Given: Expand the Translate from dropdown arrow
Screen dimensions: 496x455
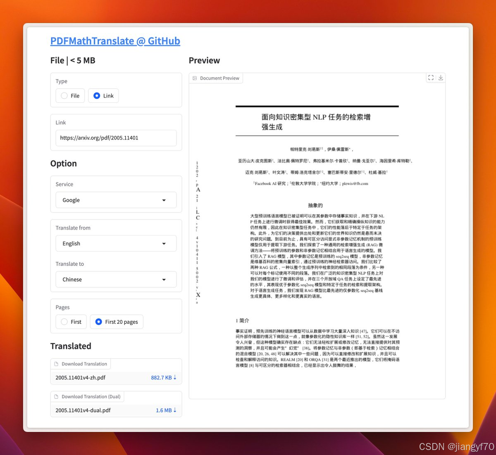Looking at the screenshot, I should coord(164,244).
